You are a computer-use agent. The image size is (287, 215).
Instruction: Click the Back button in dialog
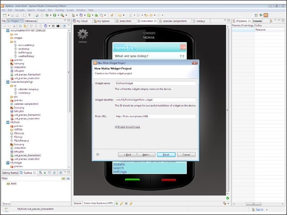pos(127,155)
